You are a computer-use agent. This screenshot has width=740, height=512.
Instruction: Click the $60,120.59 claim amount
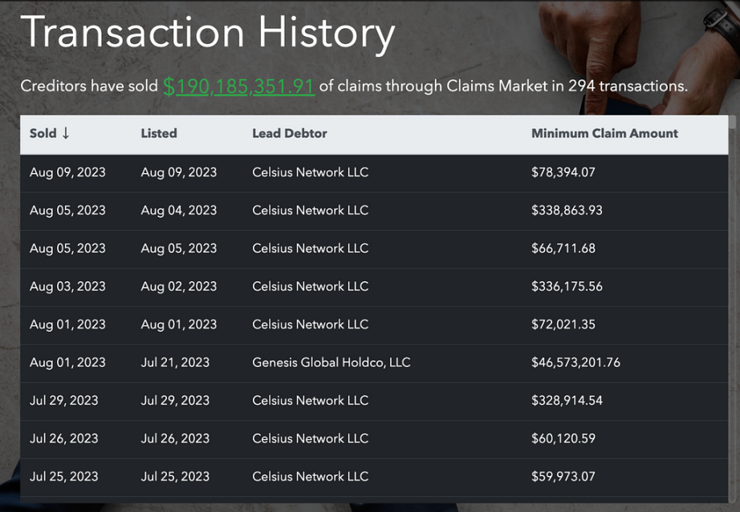563,439
